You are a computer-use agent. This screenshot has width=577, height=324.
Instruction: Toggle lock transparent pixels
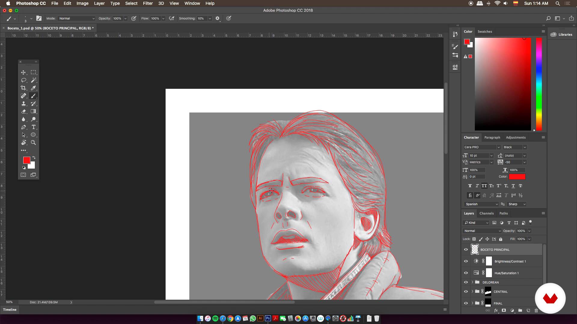pyautogui.click(x=474, y=239)
